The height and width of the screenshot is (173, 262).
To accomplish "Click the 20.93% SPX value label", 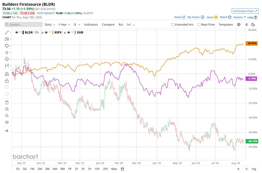I will click(x=252, y=43).
